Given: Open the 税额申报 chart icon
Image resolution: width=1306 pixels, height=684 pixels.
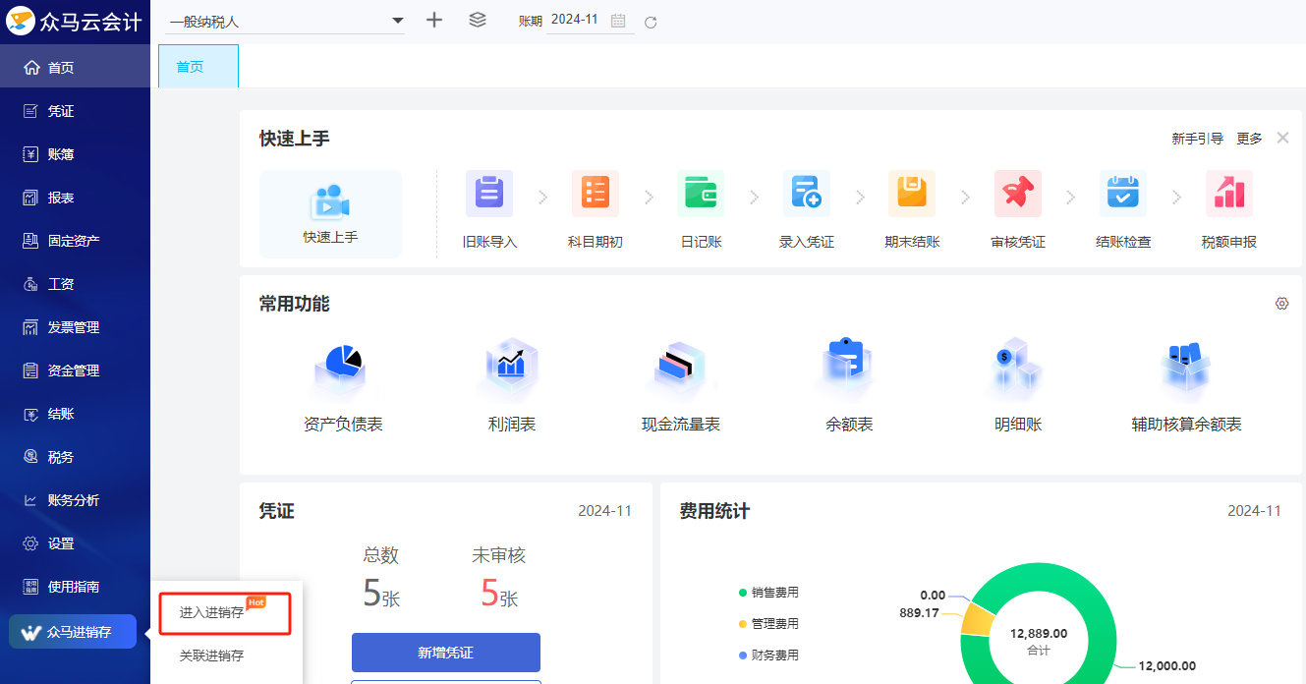Looking at the screenshot, I should tap(1229, 194).
